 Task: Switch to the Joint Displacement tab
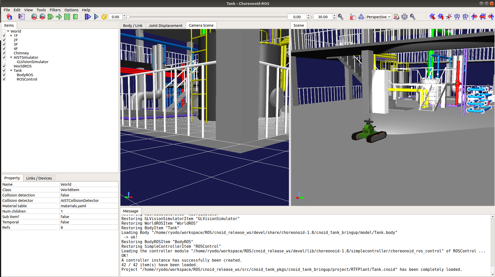pyautogui.click(x=165, y=25)
